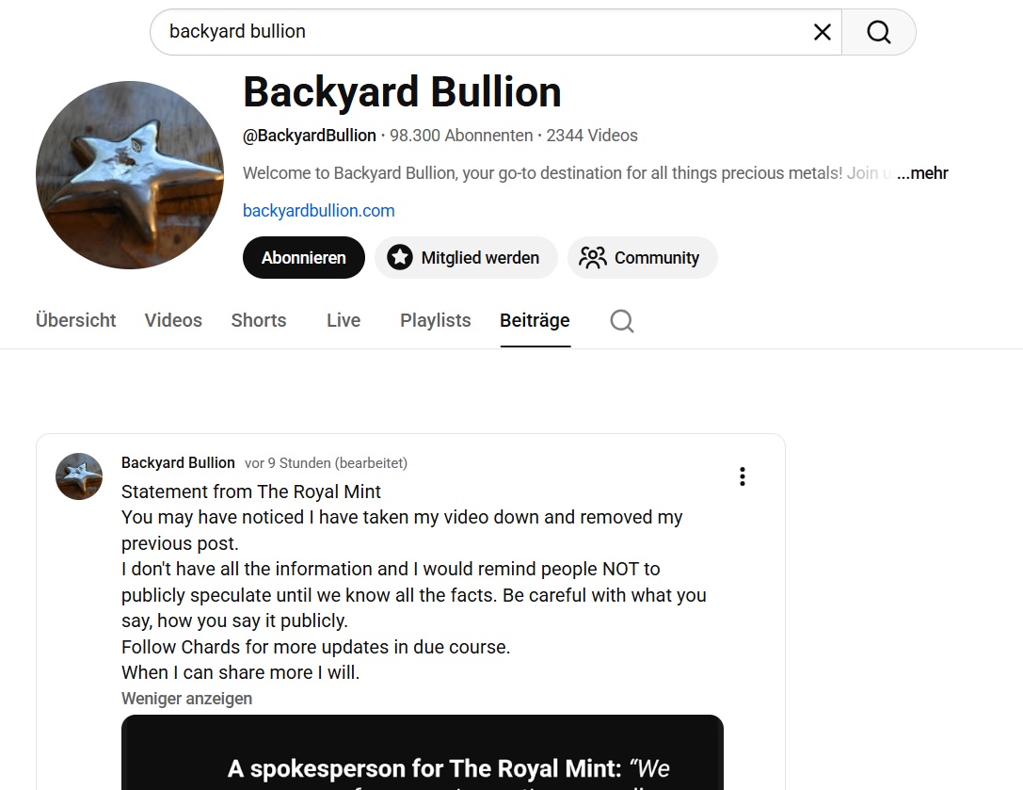Open the Backyard Bullion channel avatar
Image resolution: width=1023 pixels, height=790 pixels.
pos(130,175)
